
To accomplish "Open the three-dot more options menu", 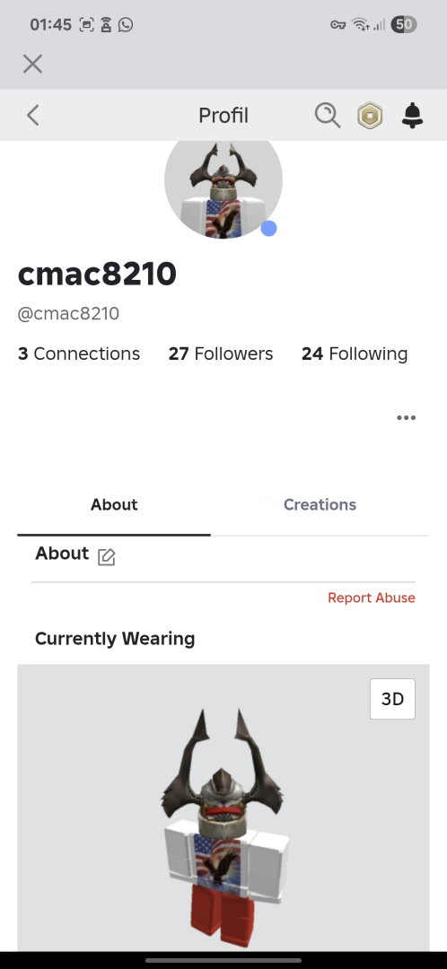I will [x=407, y=418].
